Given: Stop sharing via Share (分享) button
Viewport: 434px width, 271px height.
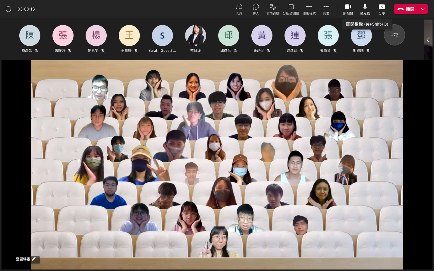Looking at the screenshot, I should tap(382, 9).
